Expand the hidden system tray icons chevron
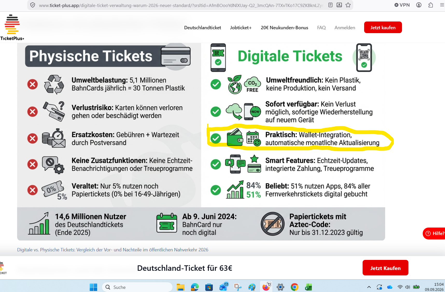Viewport: 445px width, 292px height. (369, 287)
